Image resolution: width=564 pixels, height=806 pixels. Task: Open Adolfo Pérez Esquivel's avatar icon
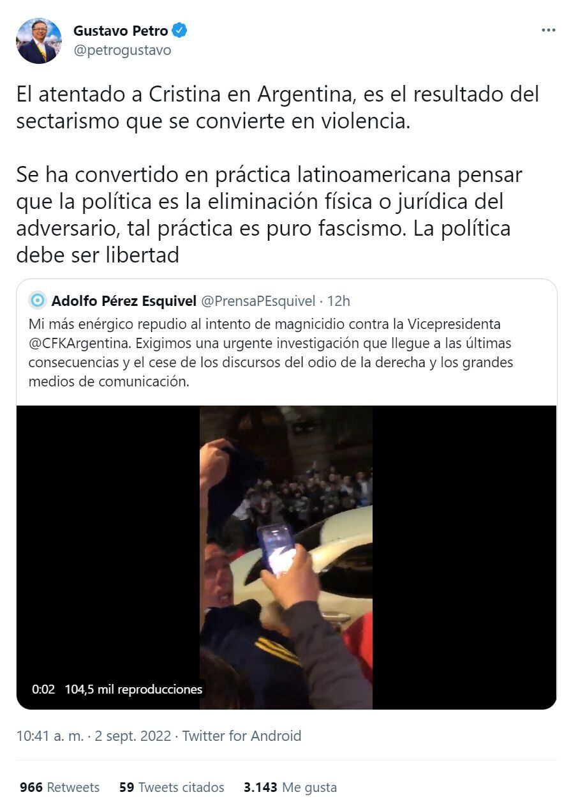coord(38,300)
